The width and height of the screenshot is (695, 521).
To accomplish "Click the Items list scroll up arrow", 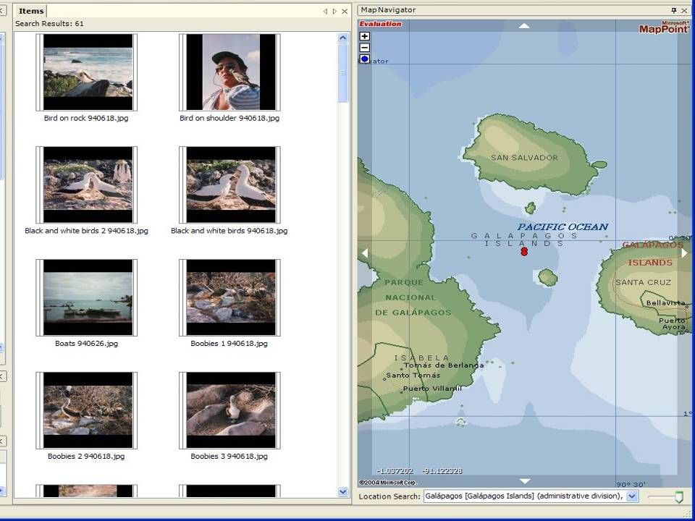I will (342, 38).
